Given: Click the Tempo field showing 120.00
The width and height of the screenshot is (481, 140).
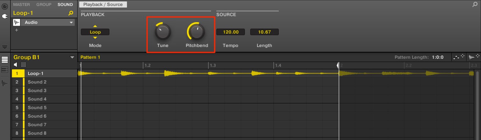Looking at the screenshot, I should click(x=231, y=32).
